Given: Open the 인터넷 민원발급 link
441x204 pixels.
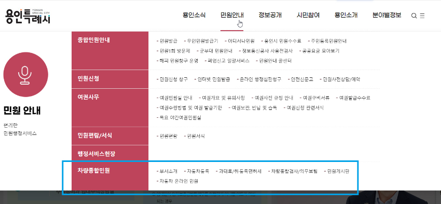Looking at the screenshot, I should tap(213, 79).
